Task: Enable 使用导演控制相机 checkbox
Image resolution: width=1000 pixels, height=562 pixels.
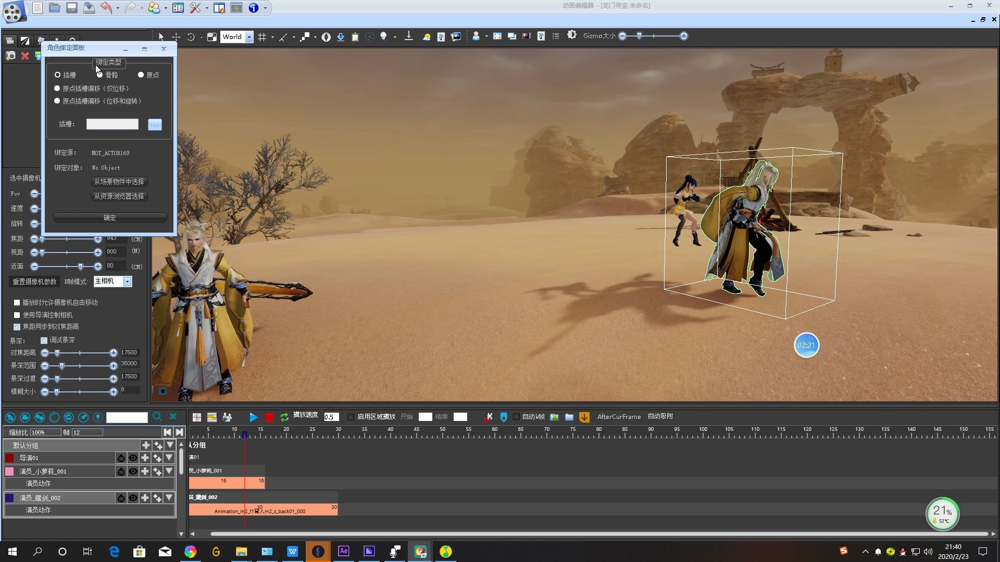Action: [17, 315]
